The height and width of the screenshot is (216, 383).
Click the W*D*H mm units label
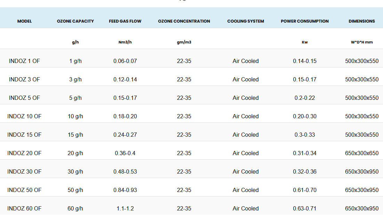(362, 42)
